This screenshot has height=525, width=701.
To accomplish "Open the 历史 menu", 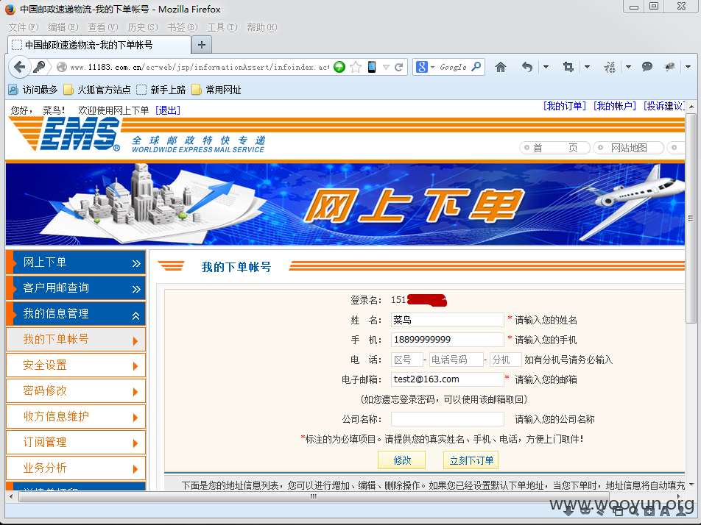I will point(143,27).
